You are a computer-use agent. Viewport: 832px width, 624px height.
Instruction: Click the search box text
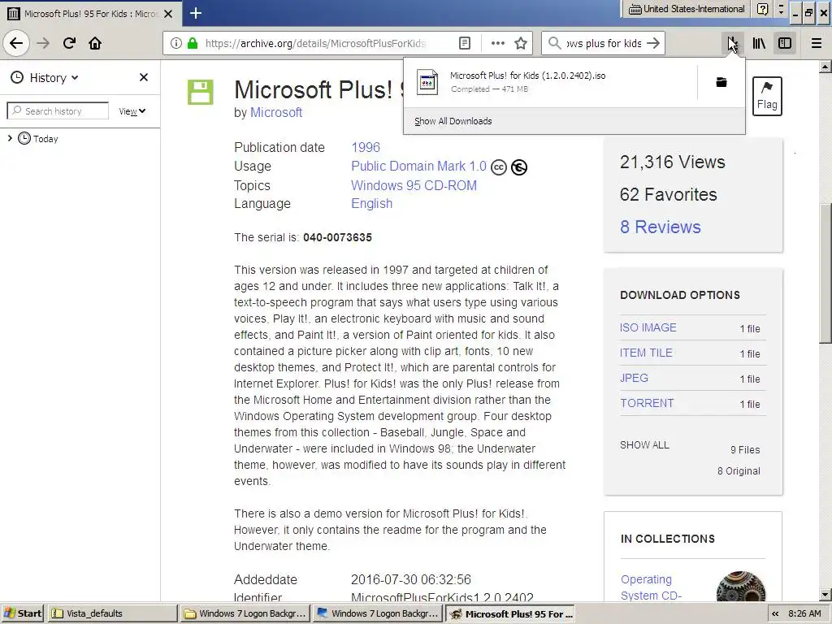[604, 43]
